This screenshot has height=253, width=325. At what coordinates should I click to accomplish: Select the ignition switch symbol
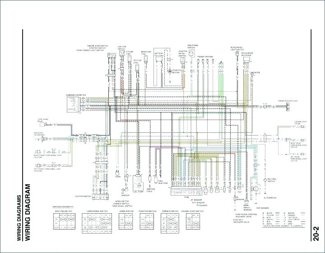coord(122,53)
